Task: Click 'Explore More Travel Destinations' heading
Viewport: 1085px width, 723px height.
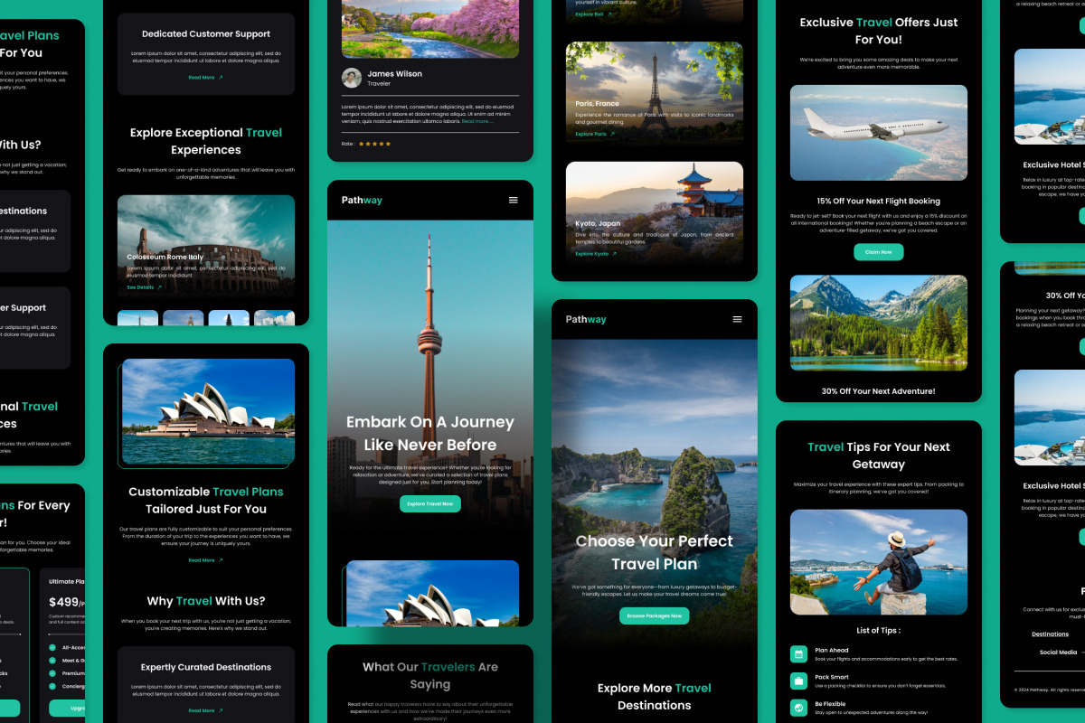Action: coord(655,697)
